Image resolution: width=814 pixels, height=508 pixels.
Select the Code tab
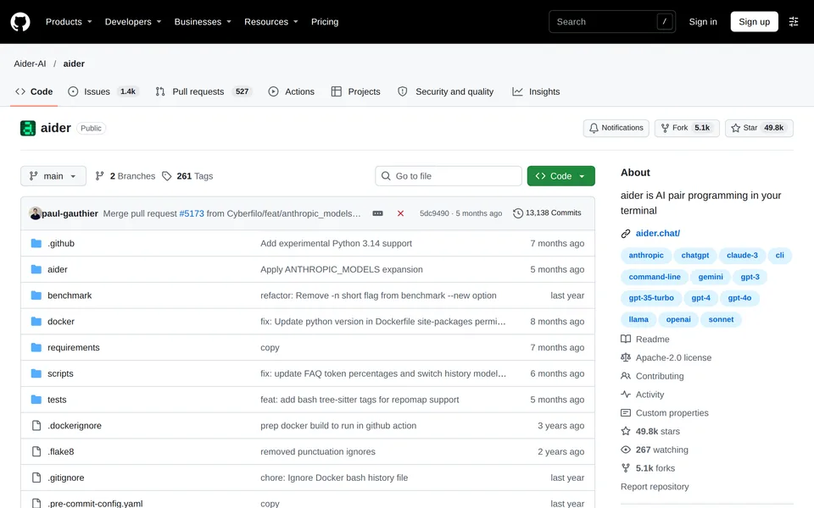click(x=34, y=91)
